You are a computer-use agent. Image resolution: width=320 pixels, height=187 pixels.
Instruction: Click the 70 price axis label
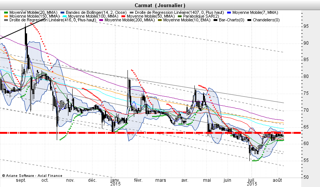(x=306, y=110)
